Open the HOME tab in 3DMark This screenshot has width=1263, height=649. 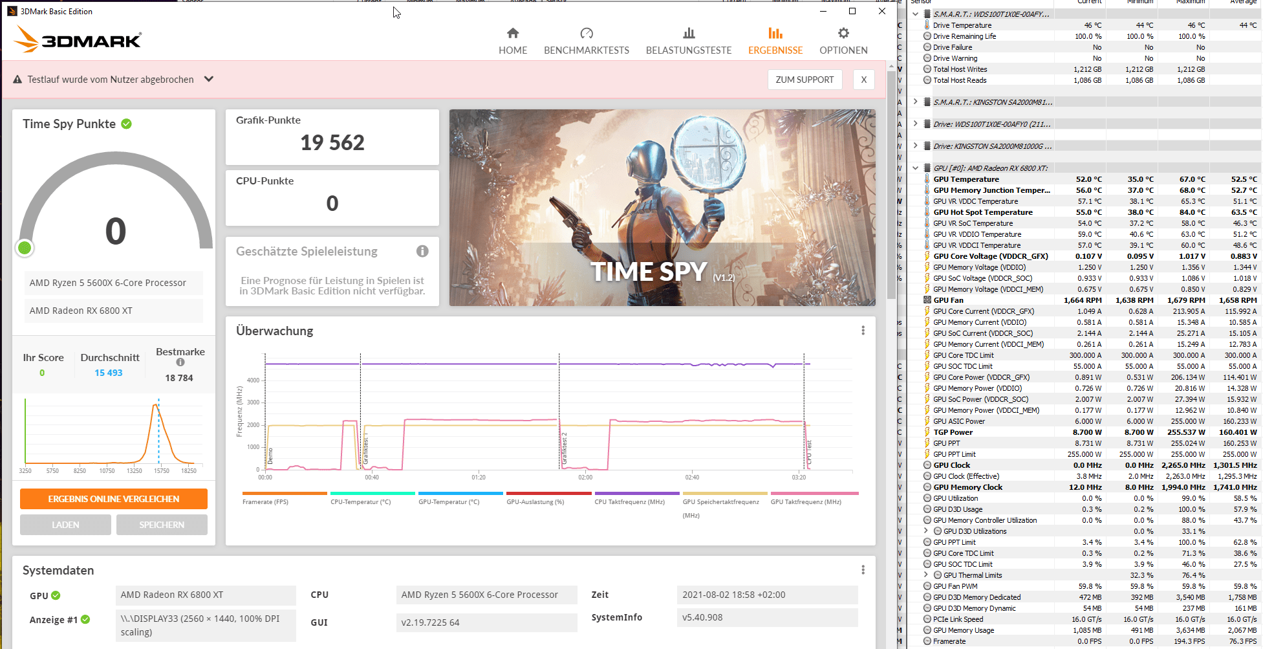click(x=513, y=41)
